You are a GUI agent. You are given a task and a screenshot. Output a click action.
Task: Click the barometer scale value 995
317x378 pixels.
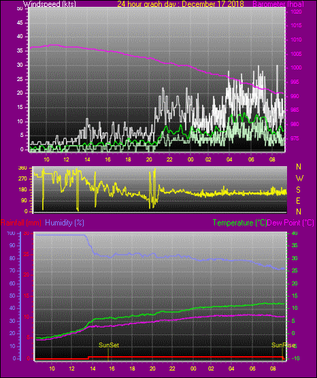pyautogui.click(x=295, y=82)
